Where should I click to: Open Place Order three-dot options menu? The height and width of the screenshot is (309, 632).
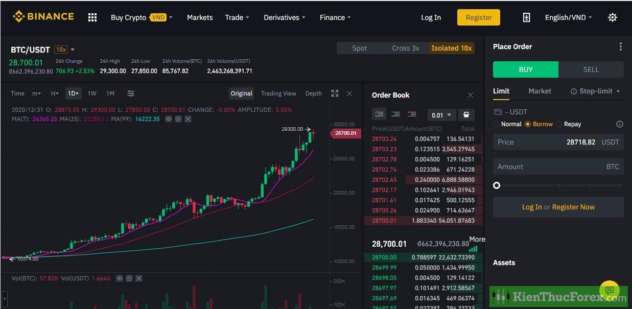click(620, 46)
